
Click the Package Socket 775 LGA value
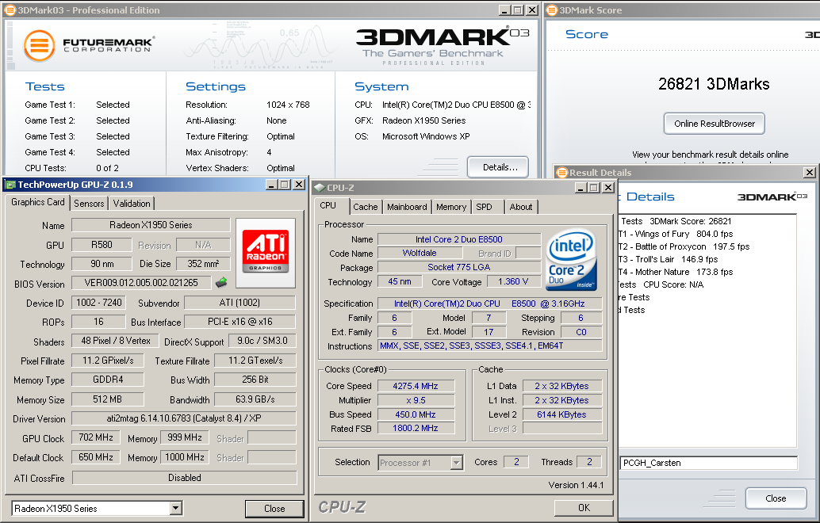click(459, 268)
